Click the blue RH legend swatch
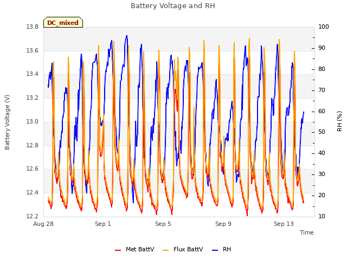Screen dimensions: 347x260 click(x=215, y=250)
